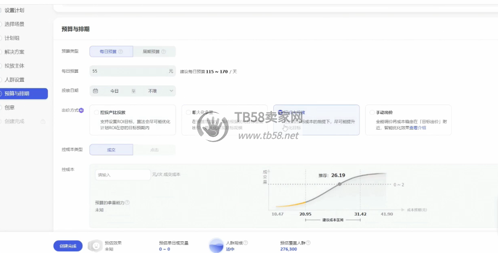
Task: Navigate to 人群设置 step
Action: 14,80
